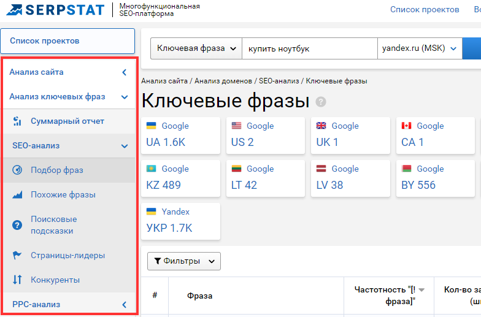The image size is (481, 317).
Task: Select Yandex УКР 1.7K database card
Action: pyautogui.click(x=180, y=221)
